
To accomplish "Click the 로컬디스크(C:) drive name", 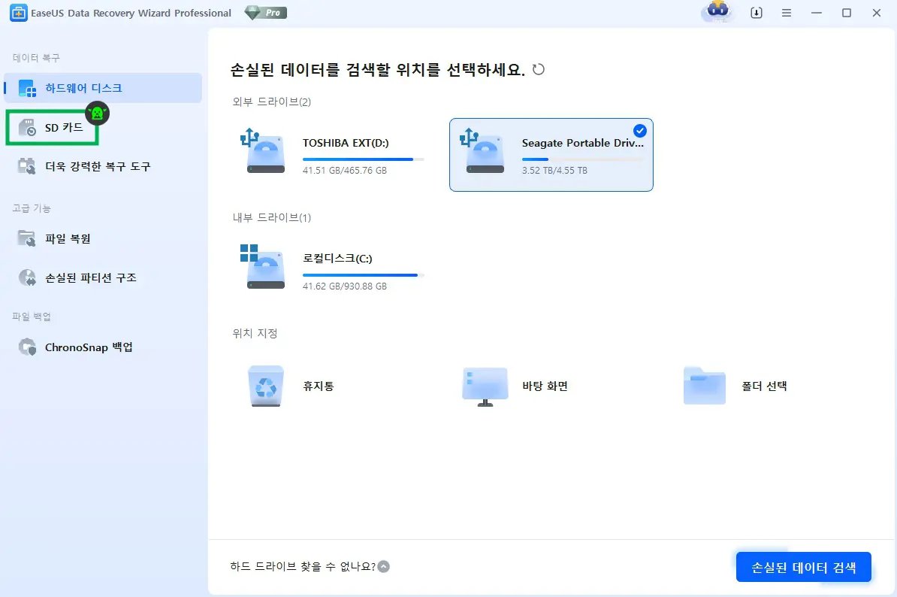I will 337,259.
